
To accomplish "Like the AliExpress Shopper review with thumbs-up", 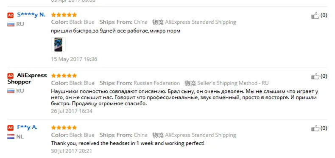I will (315, 76).
